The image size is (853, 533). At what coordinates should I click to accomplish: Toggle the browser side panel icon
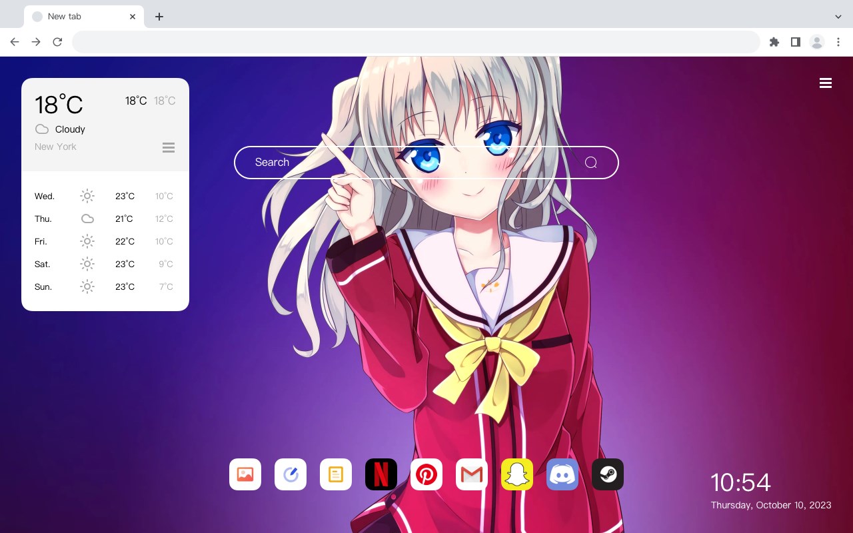(795, 42)
